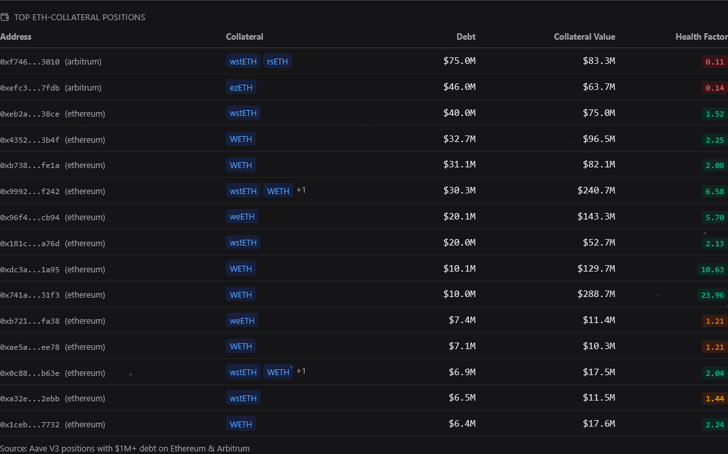The width and height of the screenshot is (728, 454).
Task: Open address 0x741a...31f3 on ethereum
Action: 30,295
